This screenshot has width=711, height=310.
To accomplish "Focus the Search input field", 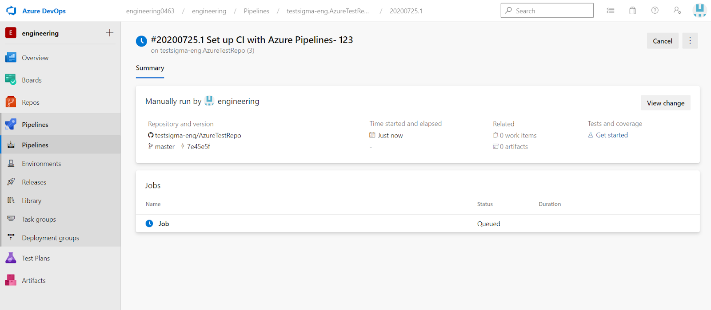I will (x=547, y=11).
